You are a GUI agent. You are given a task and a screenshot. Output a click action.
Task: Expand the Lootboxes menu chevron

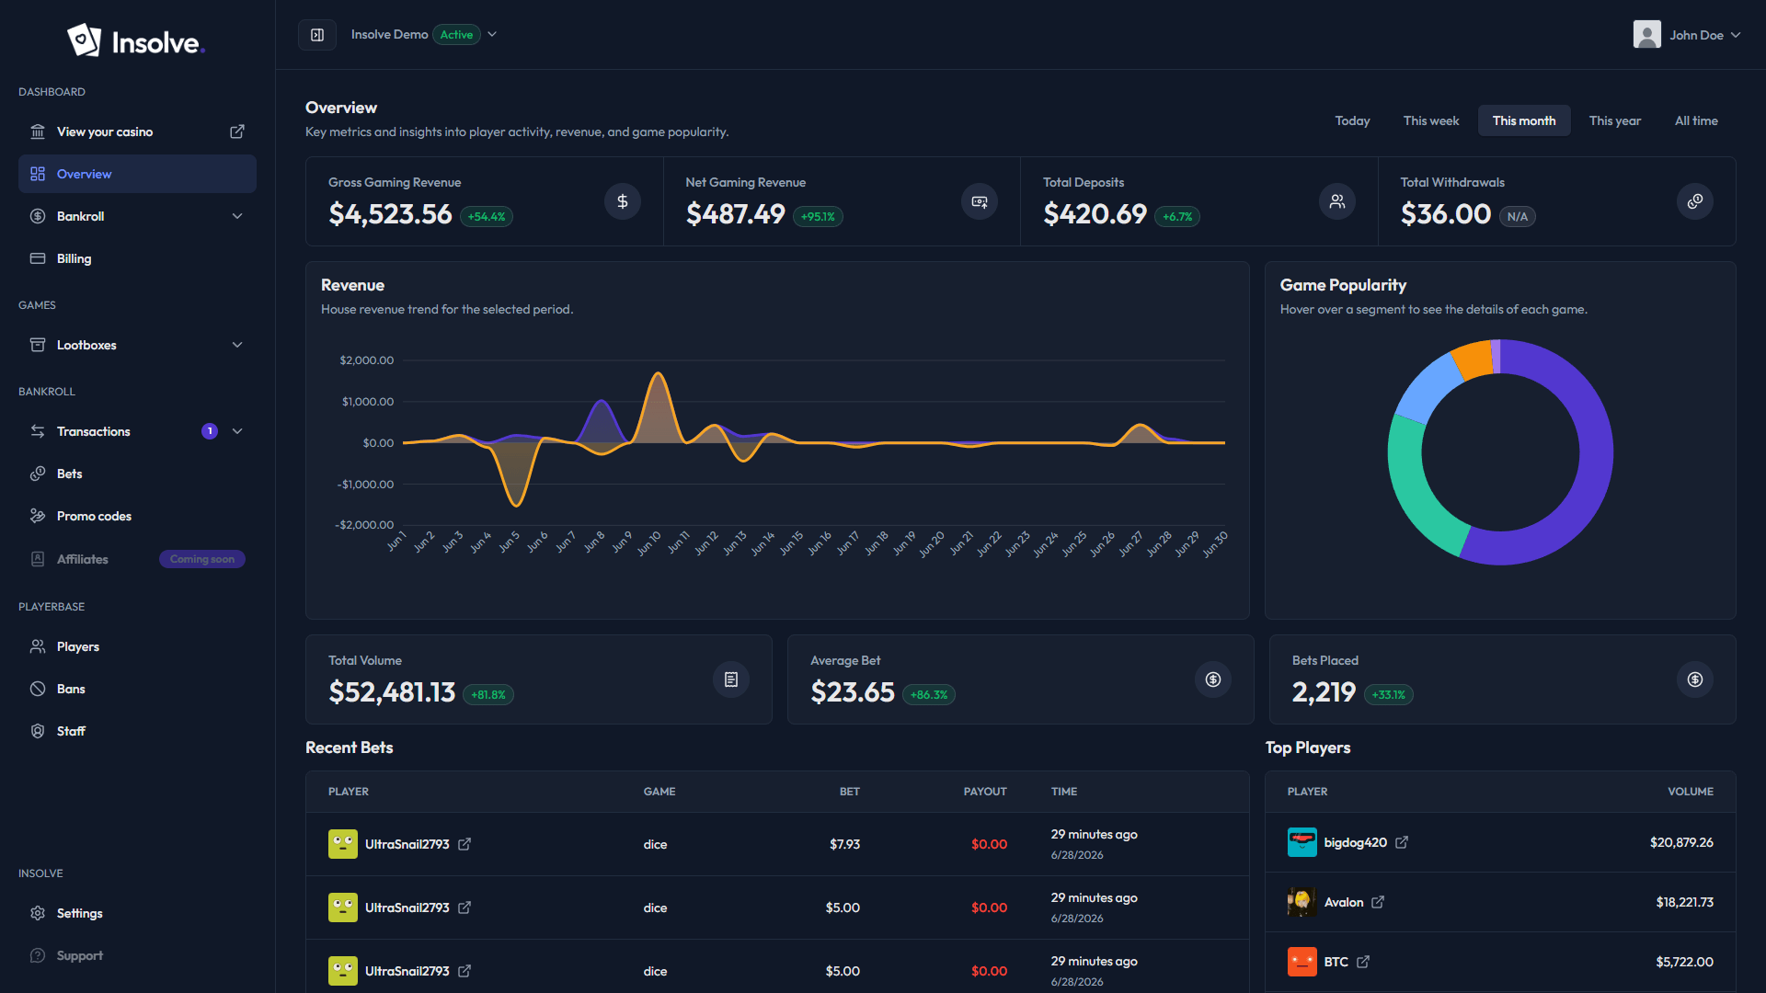(x=237, y=345)
